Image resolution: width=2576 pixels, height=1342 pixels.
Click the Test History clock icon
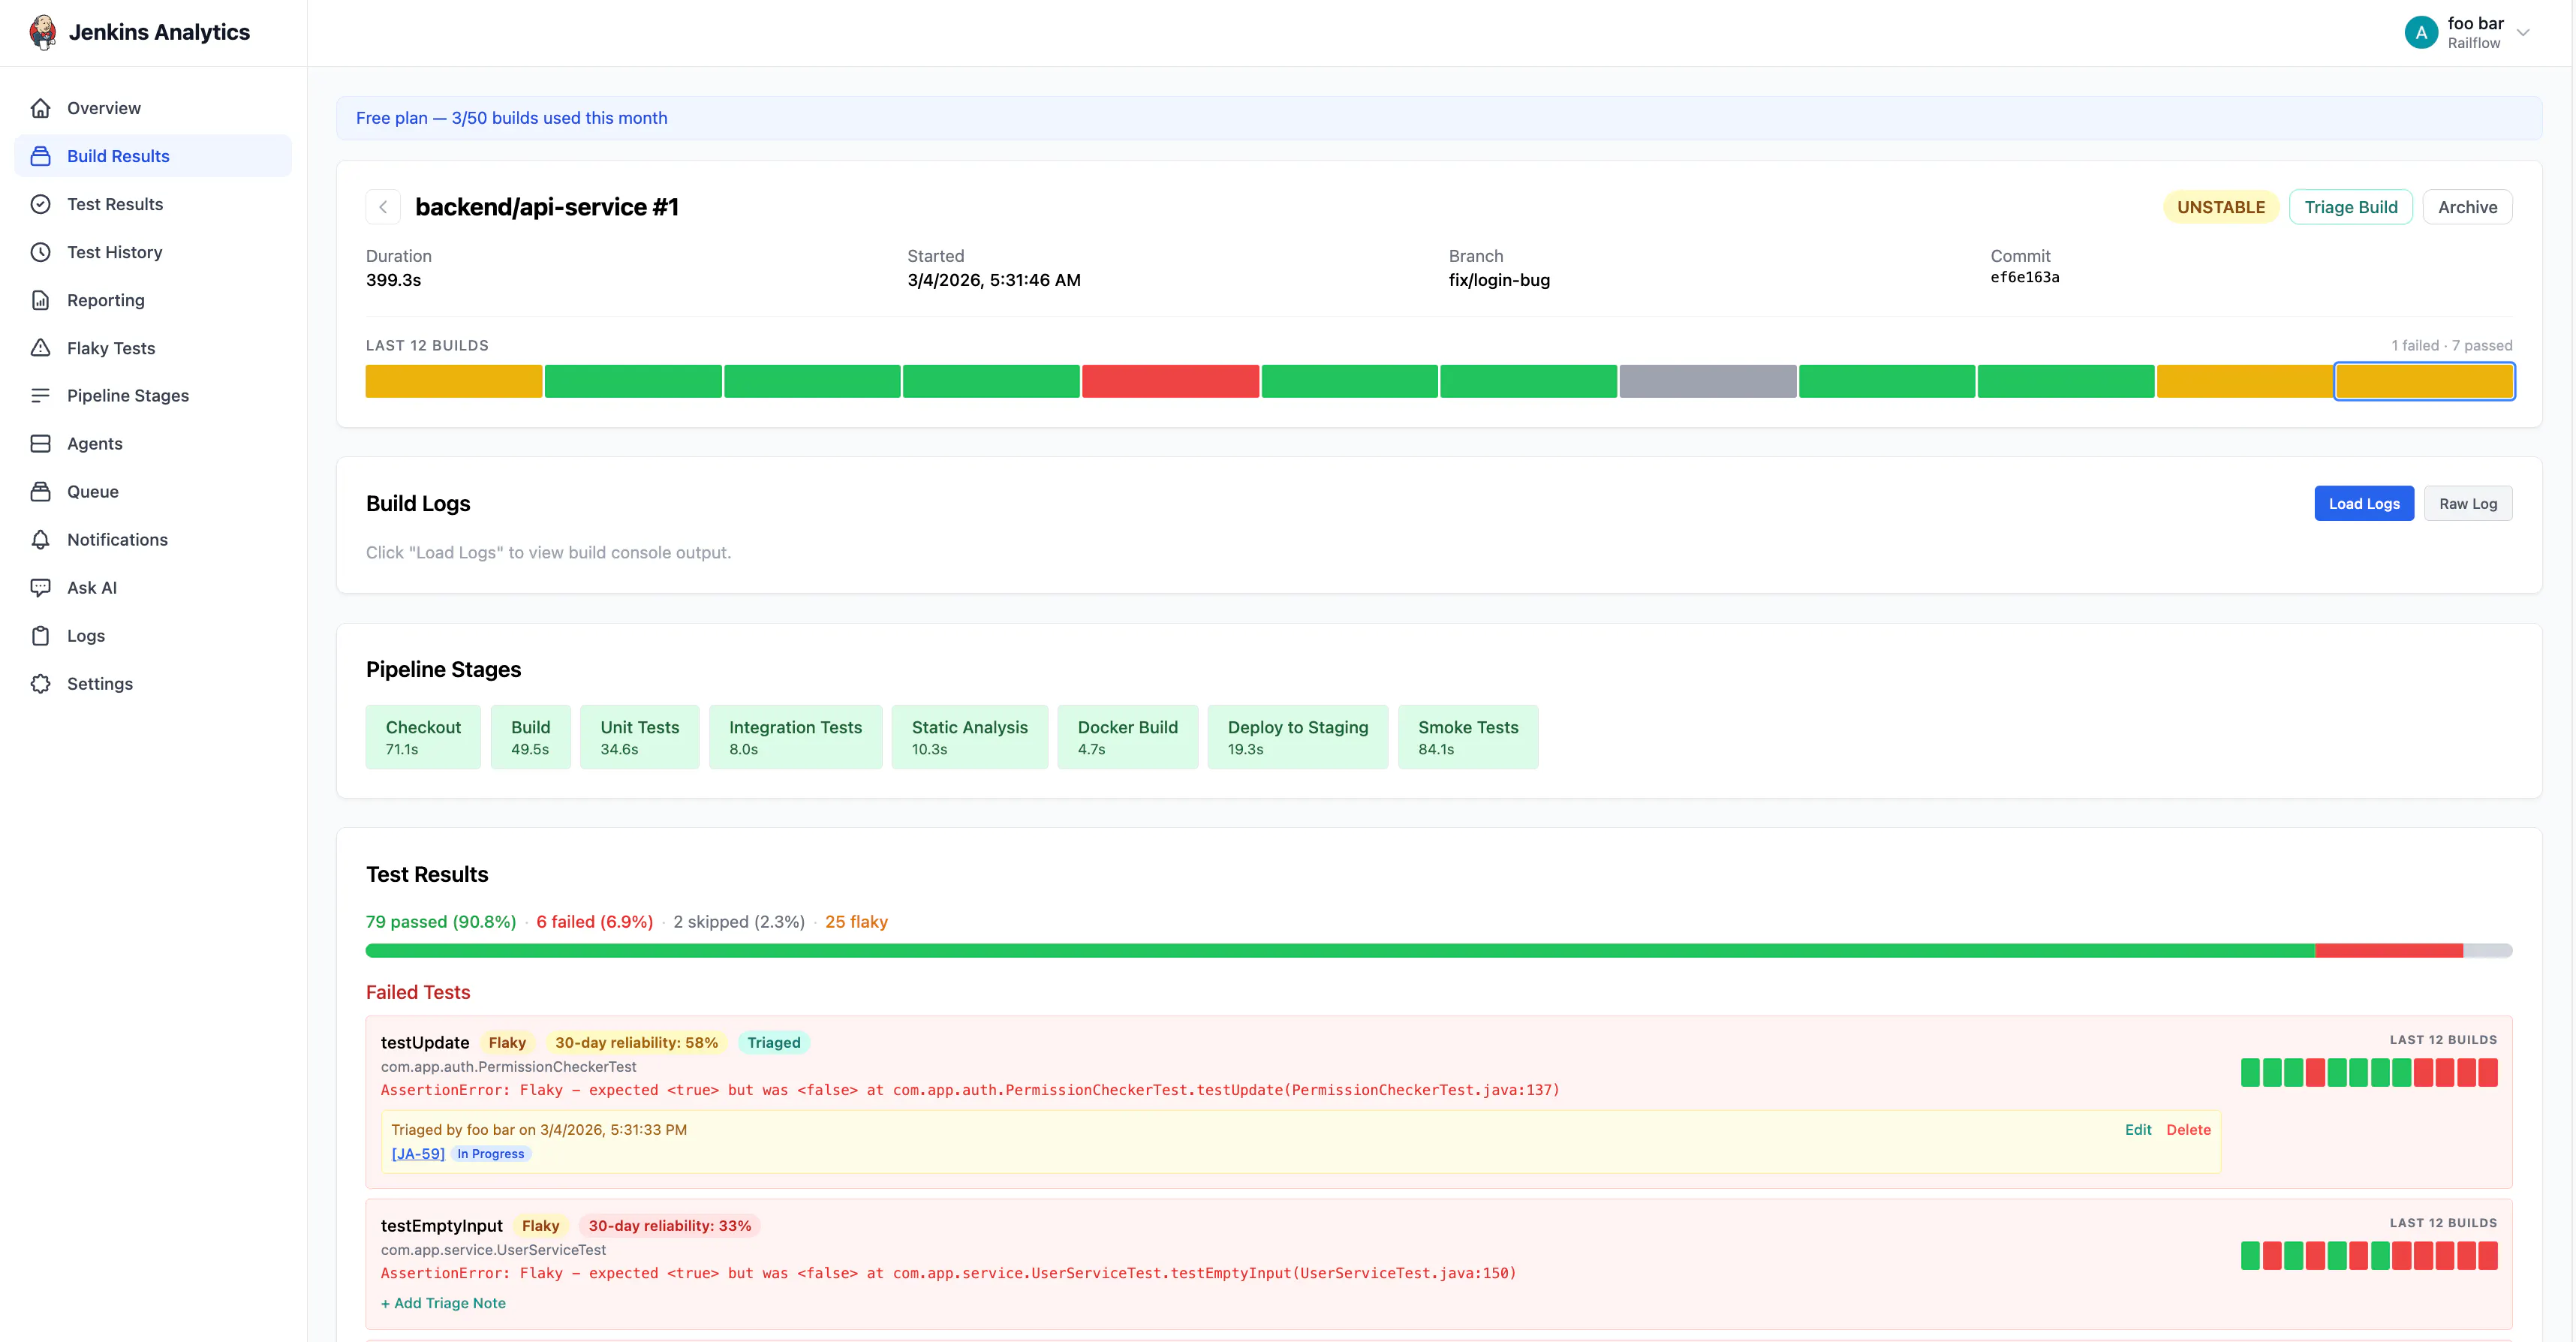tap(40, 252)
